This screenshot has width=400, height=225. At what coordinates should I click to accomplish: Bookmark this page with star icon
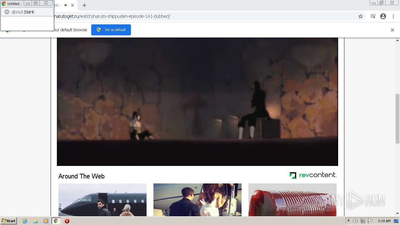pyautogui.click(x=361, y=16)
